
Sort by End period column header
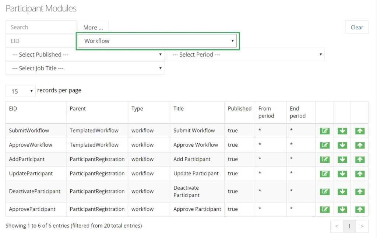point(301,112)
